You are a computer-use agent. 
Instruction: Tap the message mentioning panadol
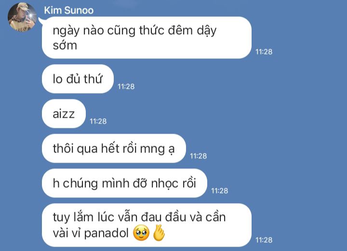point(147,225)
